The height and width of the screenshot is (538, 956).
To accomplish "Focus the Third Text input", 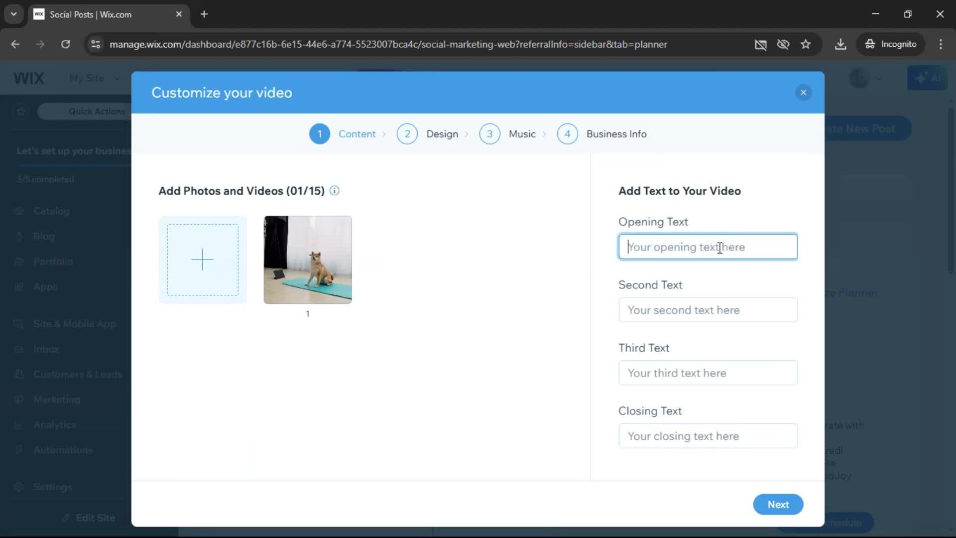I will [x=708, y=373].
